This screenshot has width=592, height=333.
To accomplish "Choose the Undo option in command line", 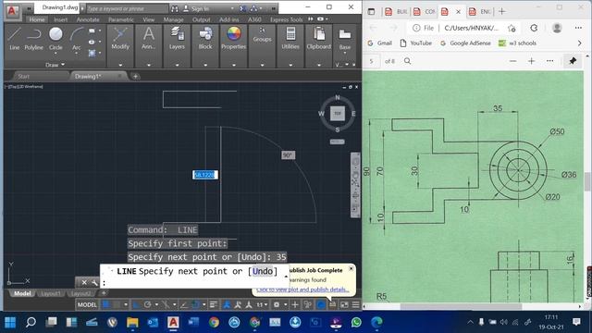I will tap(263, 271).
